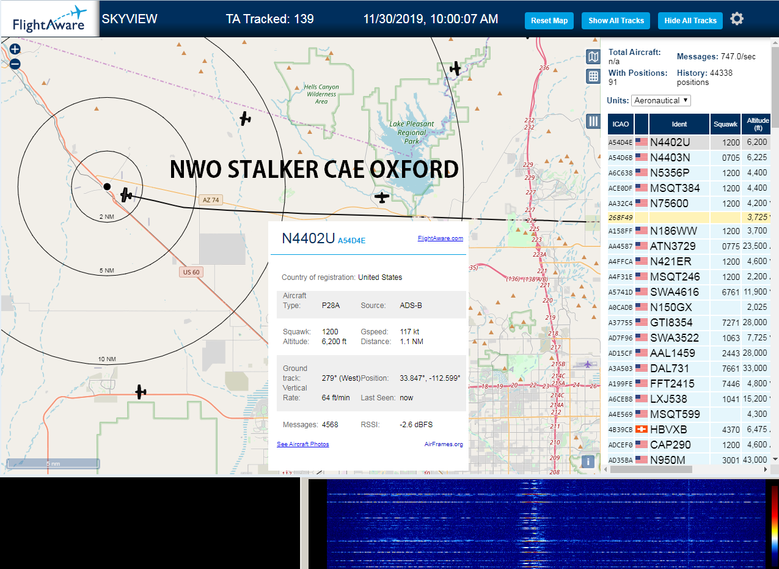Click US flag in the DAL731 row
The height and width of the screenshot is (569, 779).
coord(642,368)
